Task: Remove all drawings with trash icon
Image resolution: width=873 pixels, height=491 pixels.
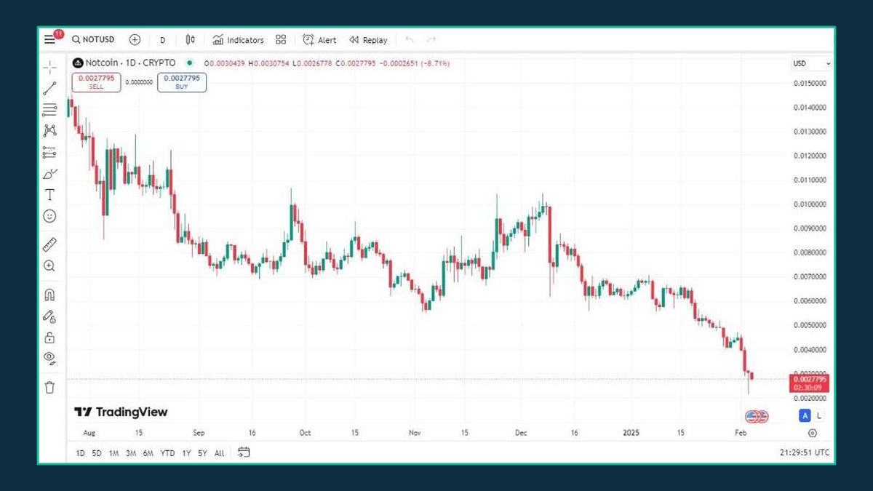Action: pos(49,388)
